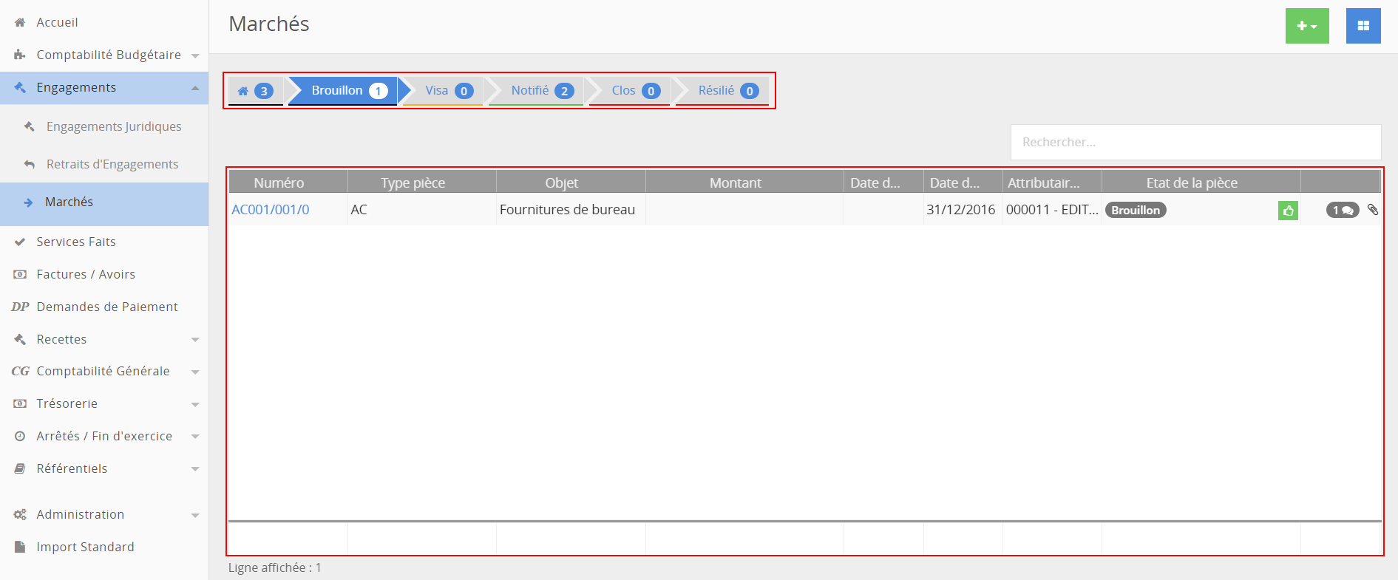Select the Résilié status tab
The width and height of the screenshot is (1398, 580).
tap(726, 91)
